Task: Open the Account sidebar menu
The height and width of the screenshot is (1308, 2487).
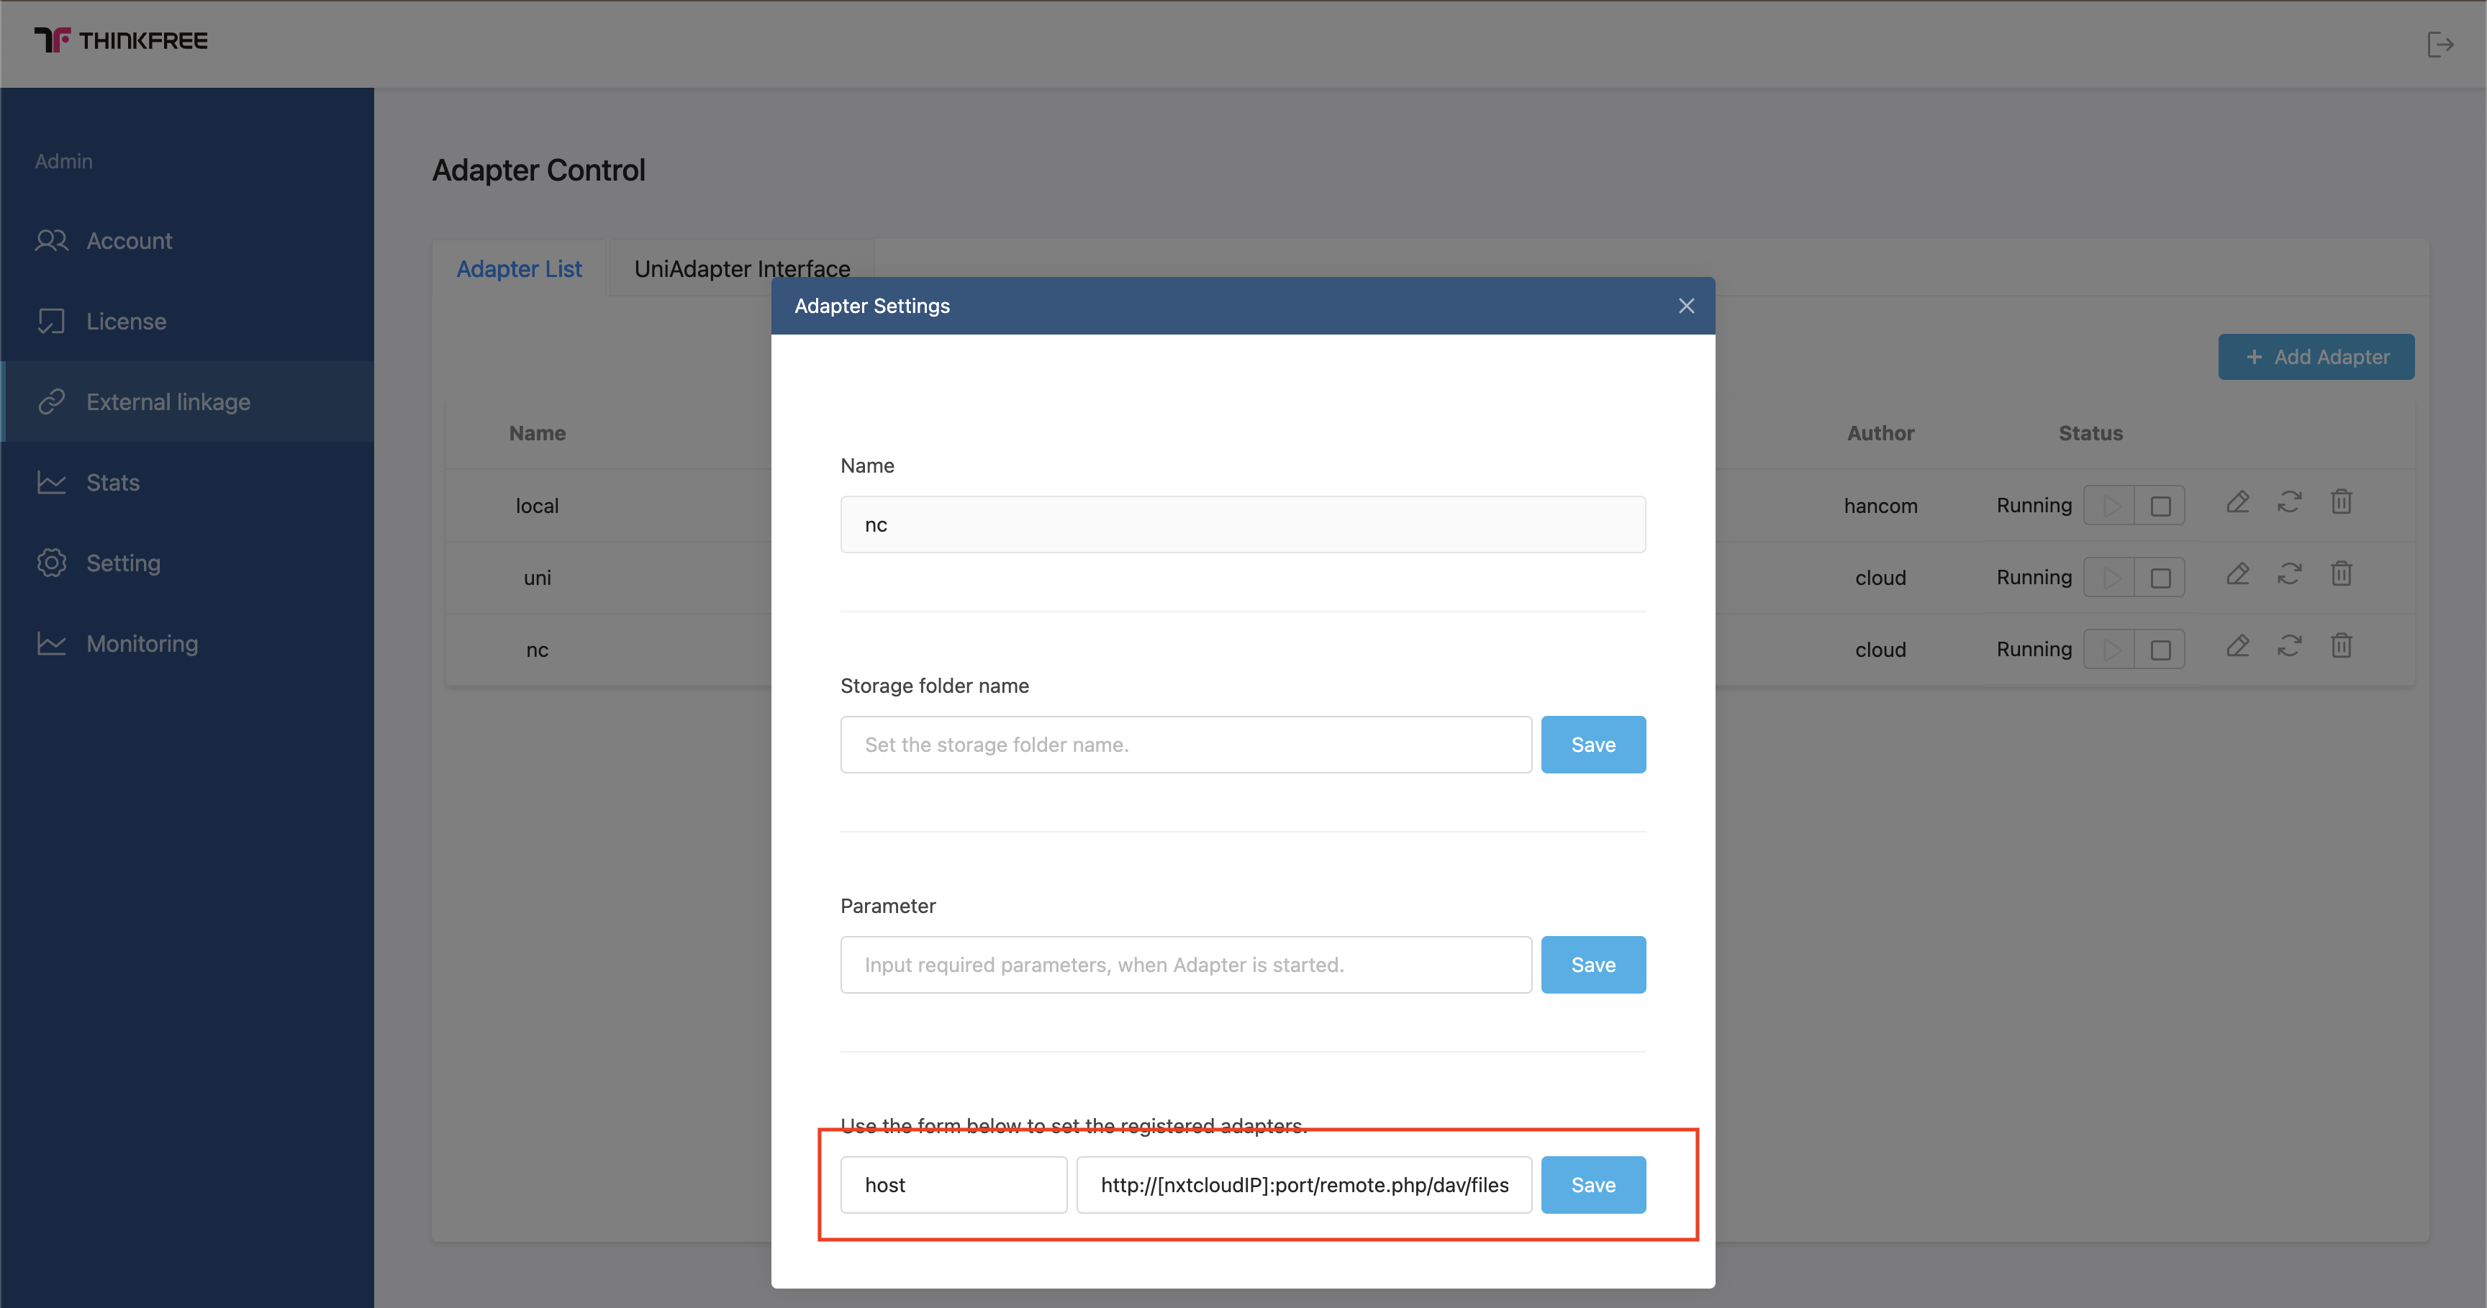Action: (x=130, y=240)
